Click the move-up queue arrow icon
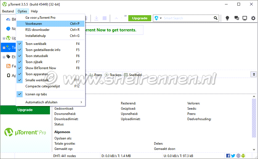The height and width of the screenshot is (159, 258). pos(116,18)
